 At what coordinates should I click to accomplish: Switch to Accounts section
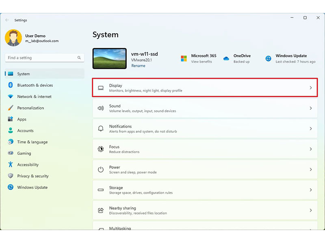45,130
